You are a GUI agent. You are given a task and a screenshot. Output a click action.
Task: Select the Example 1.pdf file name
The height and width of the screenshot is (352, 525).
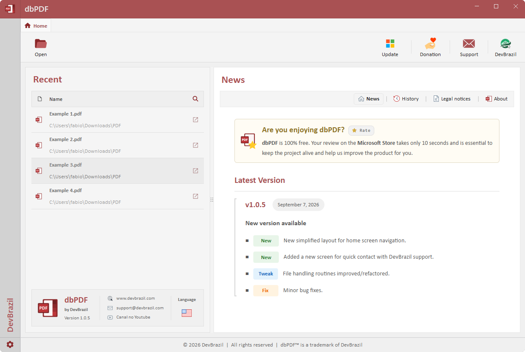[65, 114]
